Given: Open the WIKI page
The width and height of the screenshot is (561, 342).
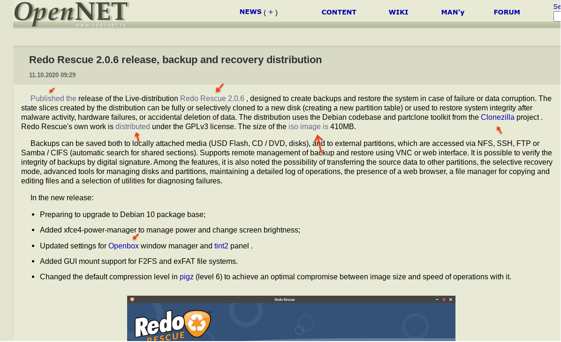Looking at the screenshot, I should click(x=398, y=12).
